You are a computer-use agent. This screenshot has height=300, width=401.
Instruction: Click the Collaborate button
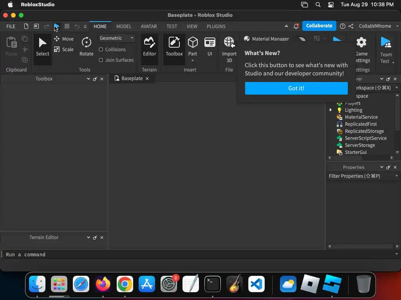pos(319,26)
